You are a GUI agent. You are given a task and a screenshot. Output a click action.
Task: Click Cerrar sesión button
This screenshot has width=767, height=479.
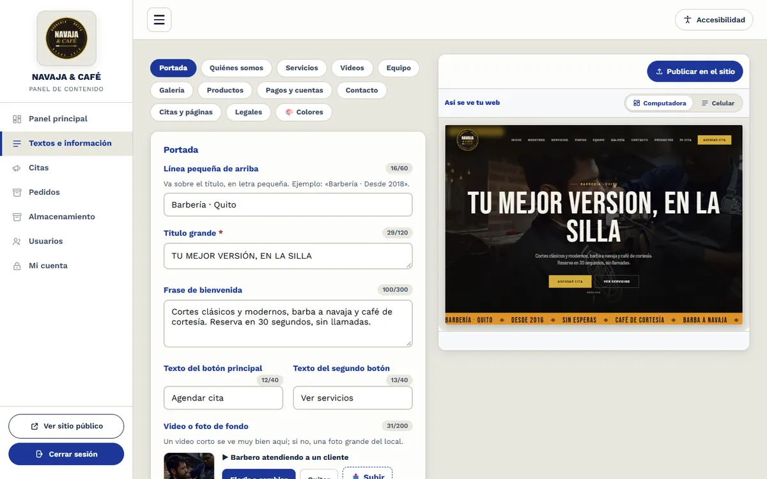(66, 454)
